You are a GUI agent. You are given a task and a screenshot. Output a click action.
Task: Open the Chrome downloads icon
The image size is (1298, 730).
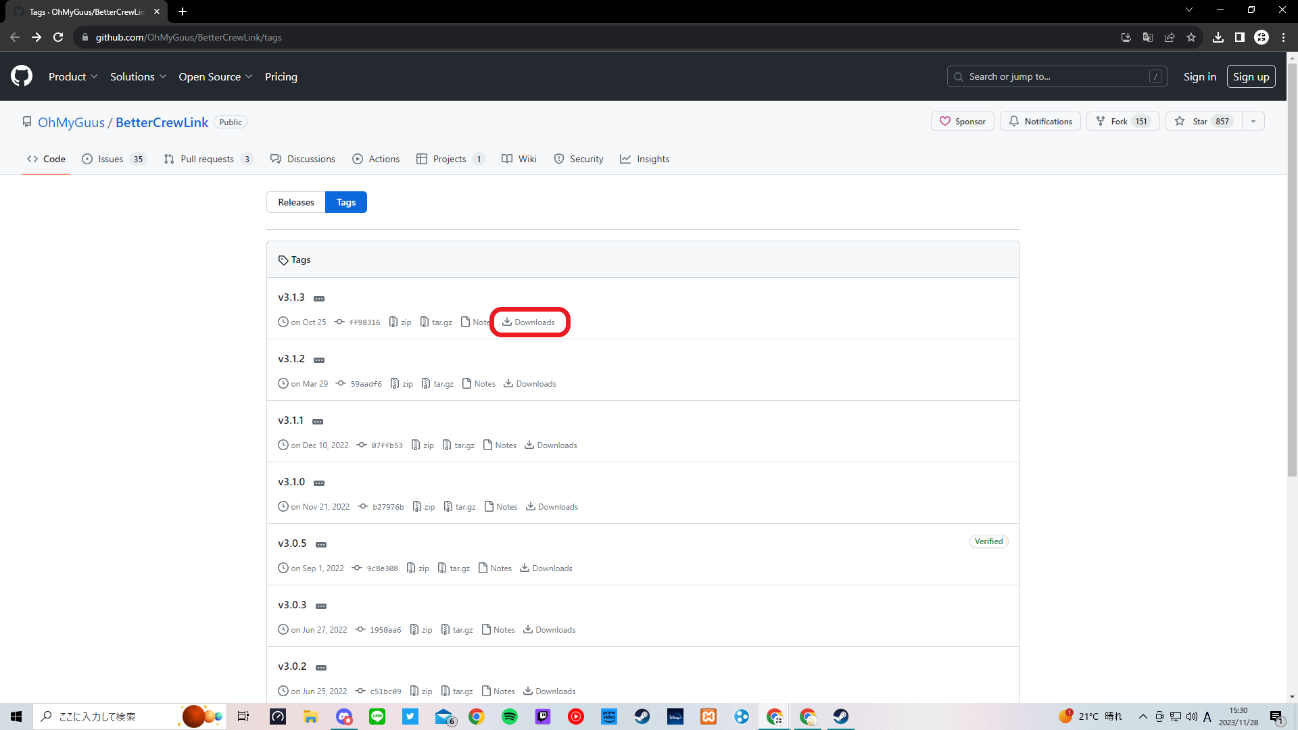point(1218,37)
